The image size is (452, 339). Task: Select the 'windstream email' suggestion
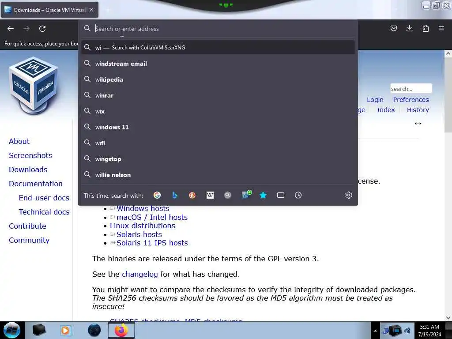coord(218,64)
